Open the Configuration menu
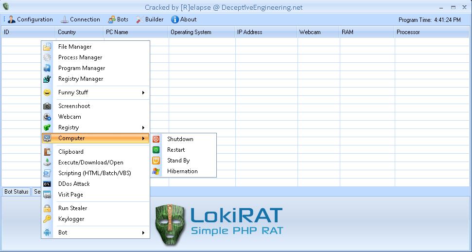The width and height of the screenshot is (472, 252). [x=30, y=19]
